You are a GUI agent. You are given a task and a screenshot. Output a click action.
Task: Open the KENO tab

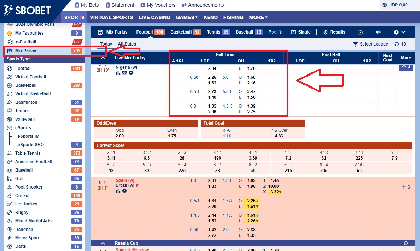[211, 17]
